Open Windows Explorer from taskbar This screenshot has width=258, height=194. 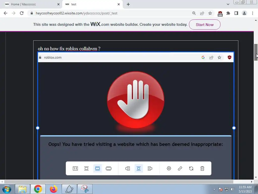pos(22,189)
